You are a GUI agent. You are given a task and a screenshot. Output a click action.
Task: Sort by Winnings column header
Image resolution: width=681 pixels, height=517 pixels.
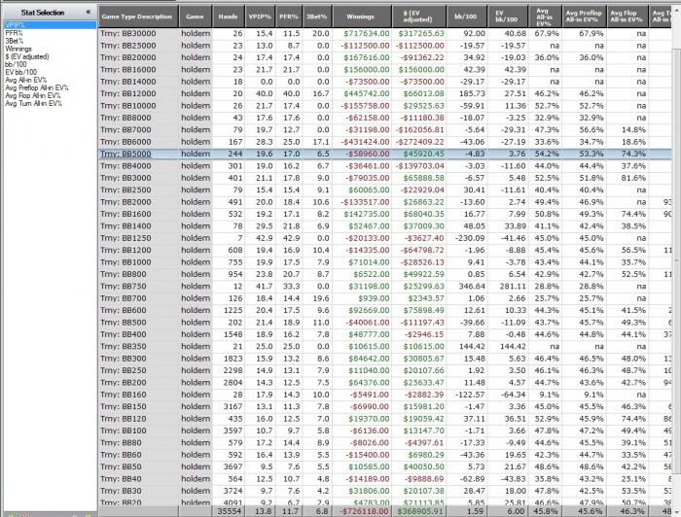pos(361,17)
